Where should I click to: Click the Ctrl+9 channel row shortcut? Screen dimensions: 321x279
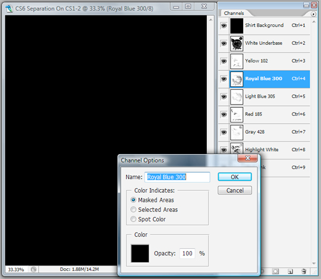click(298, 167)
